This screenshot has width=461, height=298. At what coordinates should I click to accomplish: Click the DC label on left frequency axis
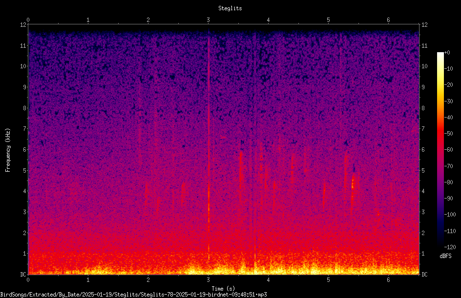click(23, 275)
